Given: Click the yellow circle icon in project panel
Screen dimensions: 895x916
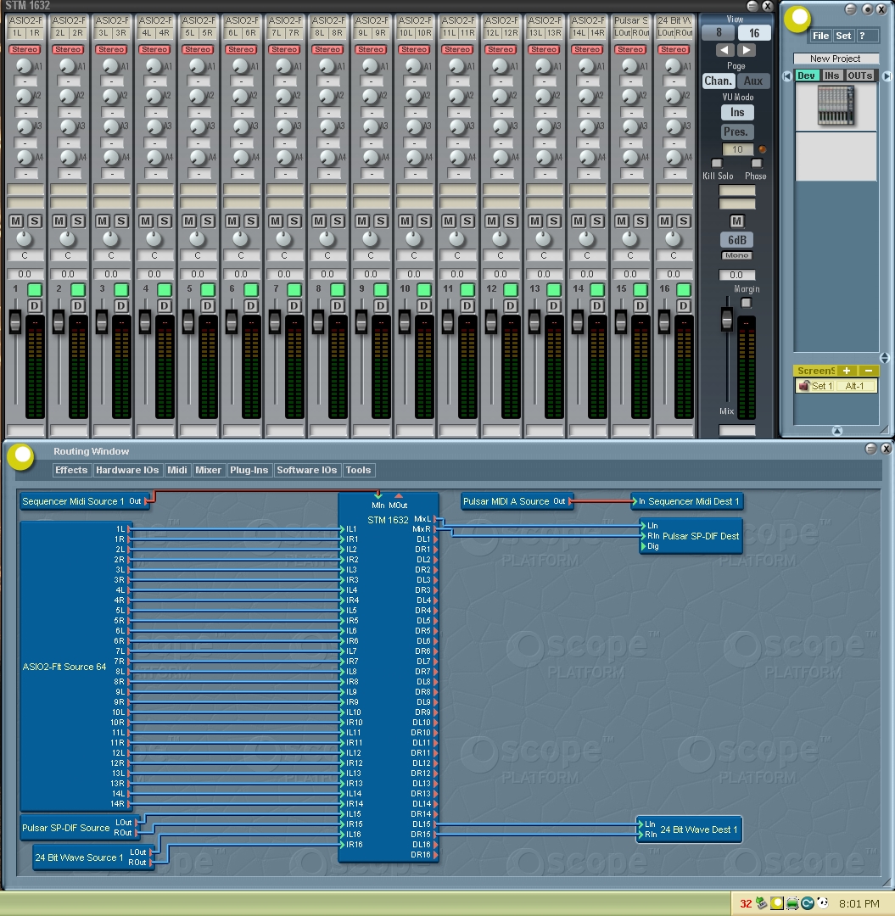Looking at the screenshot, I should click(797, 18).
